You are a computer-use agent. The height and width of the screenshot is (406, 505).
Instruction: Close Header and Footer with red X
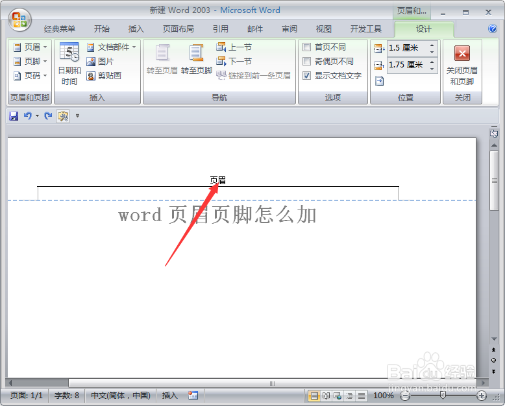tap(462, 66)
